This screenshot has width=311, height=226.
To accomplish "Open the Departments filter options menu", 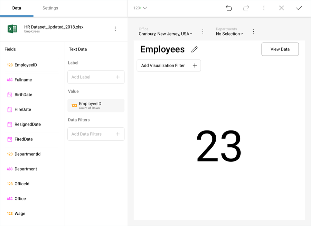I will [x=253, y=31].
